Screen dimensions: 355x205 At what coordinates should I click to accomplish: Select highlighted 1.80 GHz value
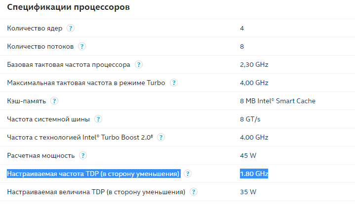tap(254, 174)
